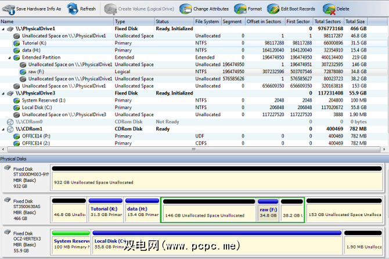The width and height of the screenshot is (389, 259).
Task: Collapse the PhysicalDrive3 tree node
Action: (x=3, y=93)
